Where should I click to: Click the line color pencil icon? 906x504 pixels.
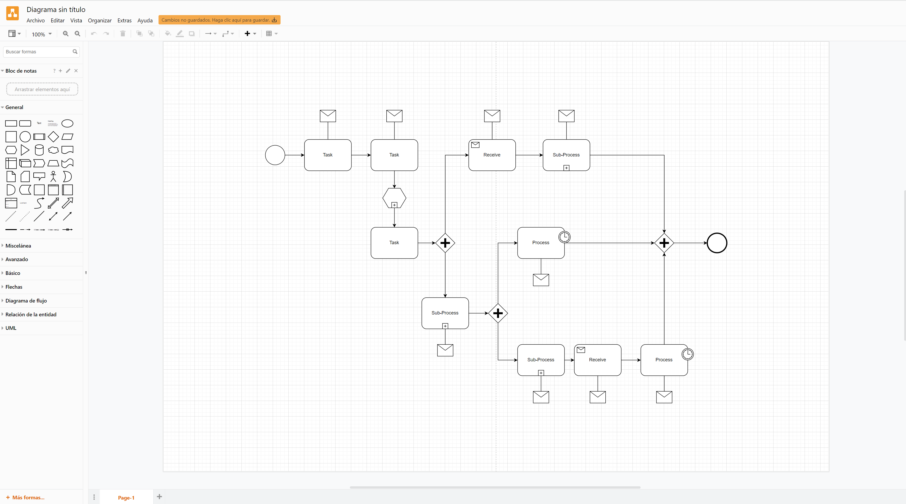point(180,34)
